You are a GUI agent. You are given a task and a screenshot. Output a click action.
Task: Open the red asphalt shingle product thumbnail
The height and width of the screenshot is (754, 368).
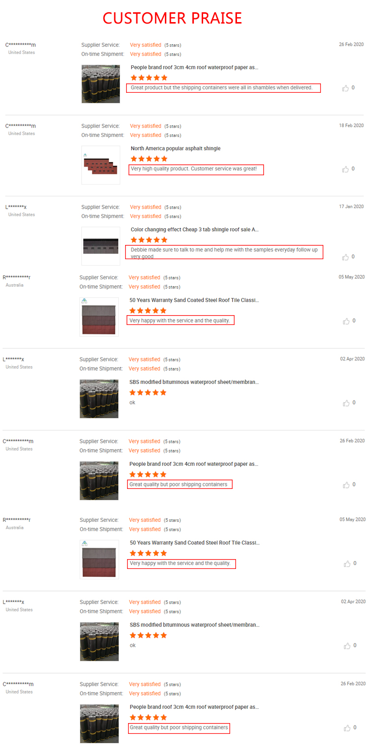tap(101, 165)
